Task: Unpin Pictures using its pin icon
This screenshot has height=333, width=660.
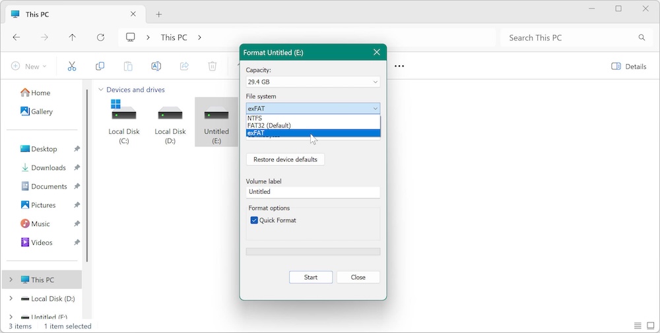Action: [x=77, y=205]
